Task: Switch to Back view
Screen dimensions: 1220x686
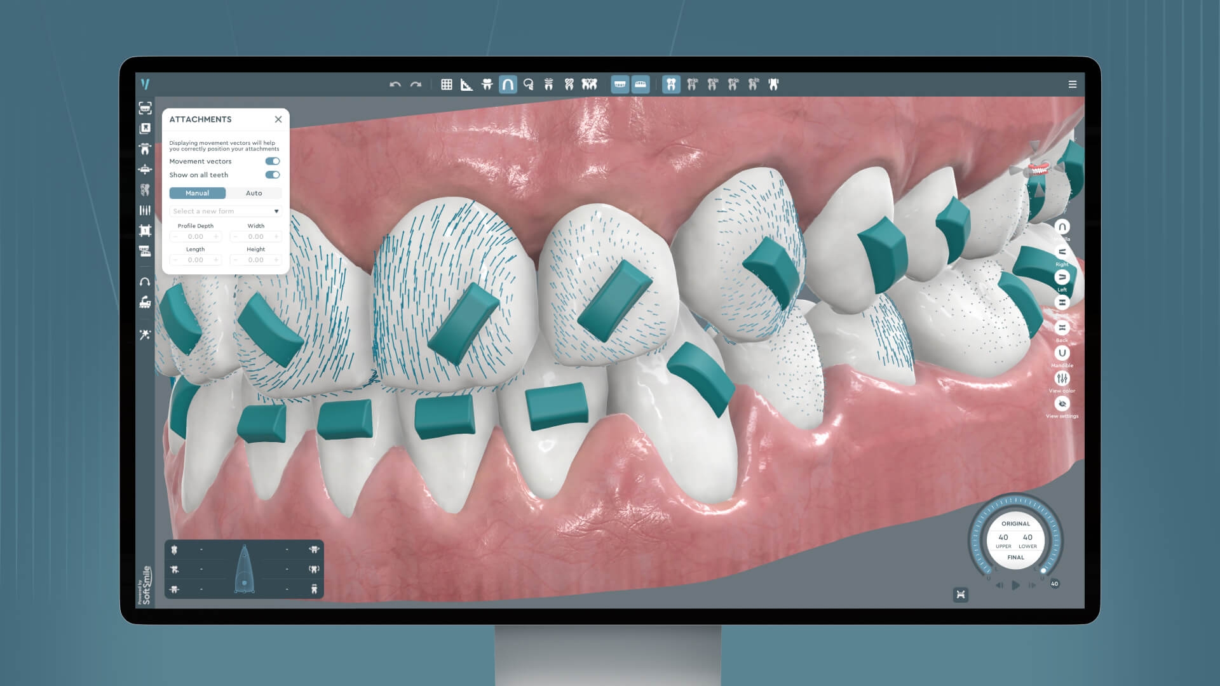Action: [x=1062, y=328]
